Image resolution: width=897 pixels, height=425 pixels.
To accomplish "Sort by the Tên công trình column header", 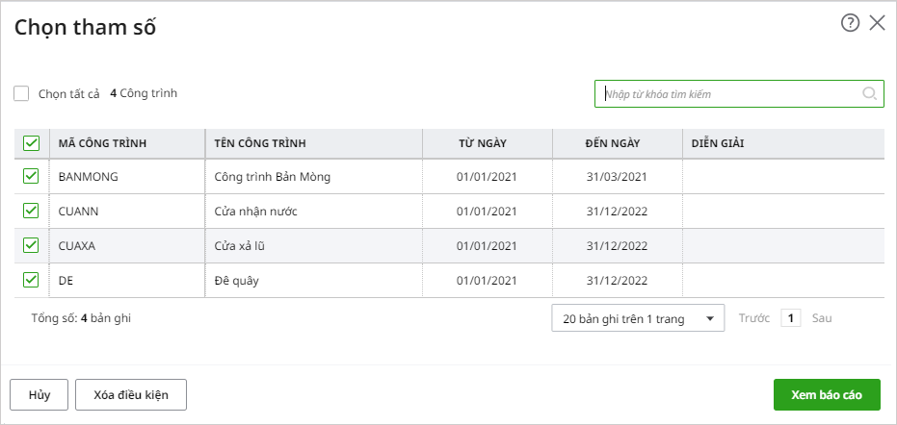I will pos(260,143).
